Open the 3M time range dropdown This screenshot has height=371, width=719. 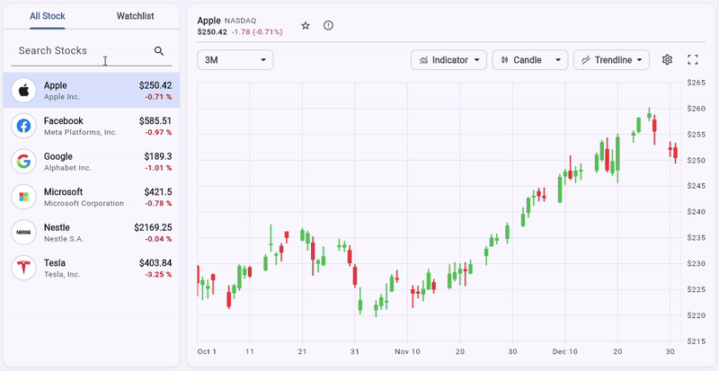click(x=235, y=60)
